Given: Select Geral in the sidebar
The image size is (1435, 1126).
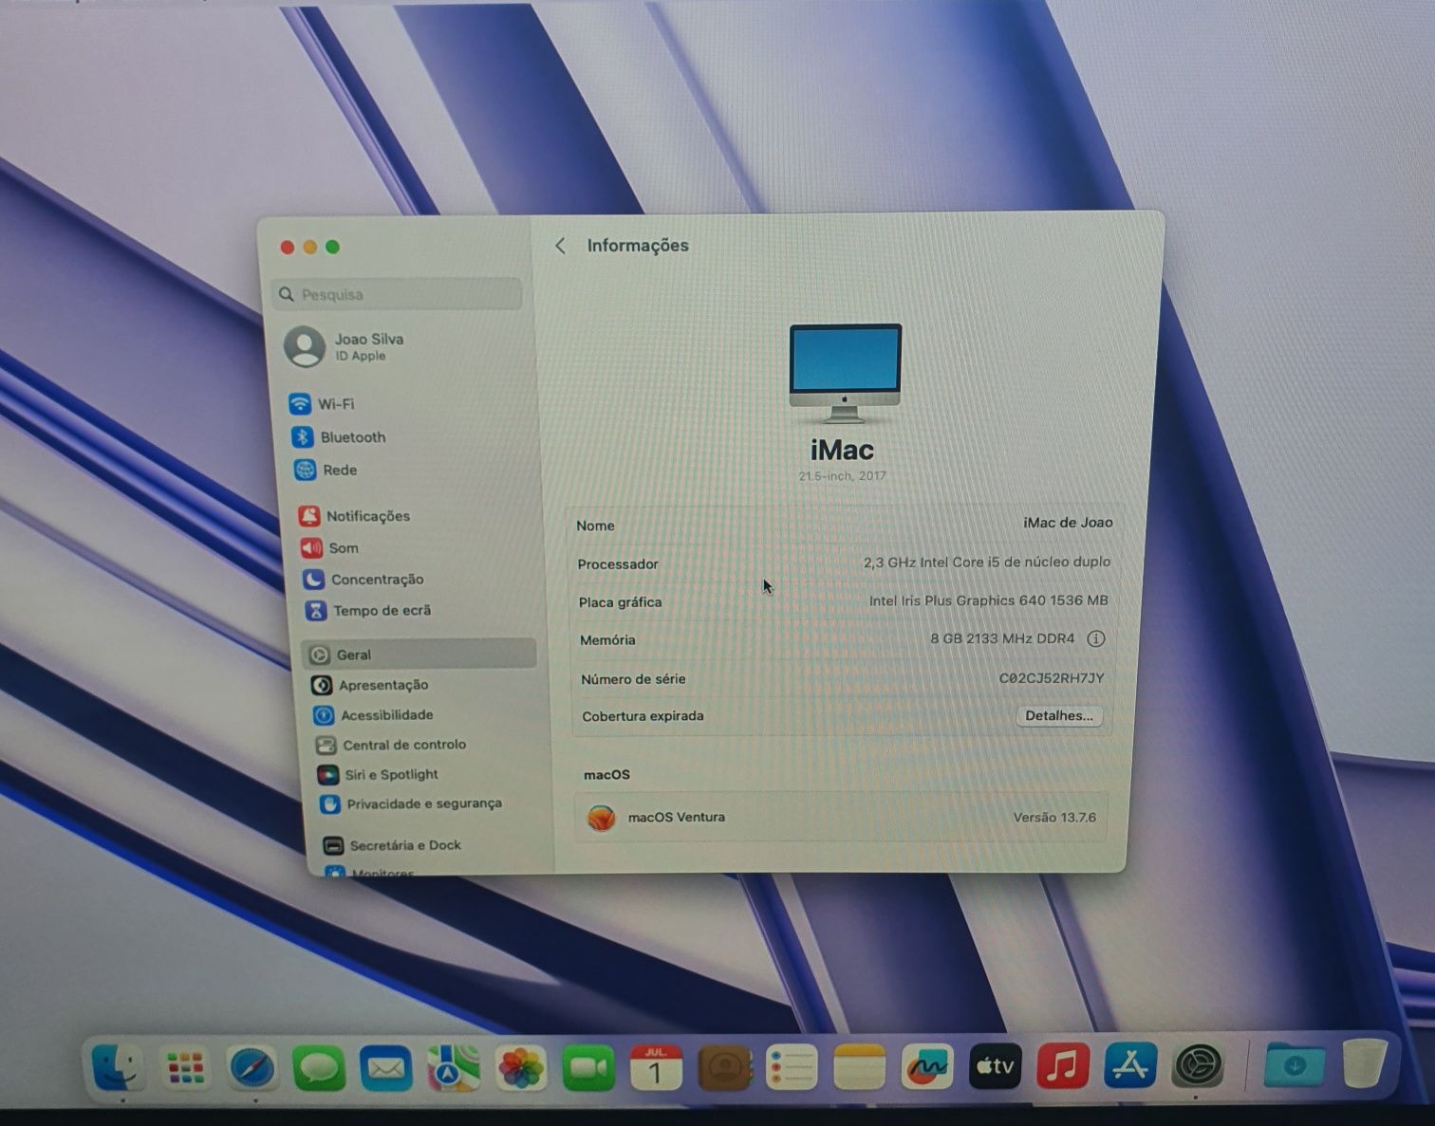Looking at the screenshot, I should click(x=419, y=655).
